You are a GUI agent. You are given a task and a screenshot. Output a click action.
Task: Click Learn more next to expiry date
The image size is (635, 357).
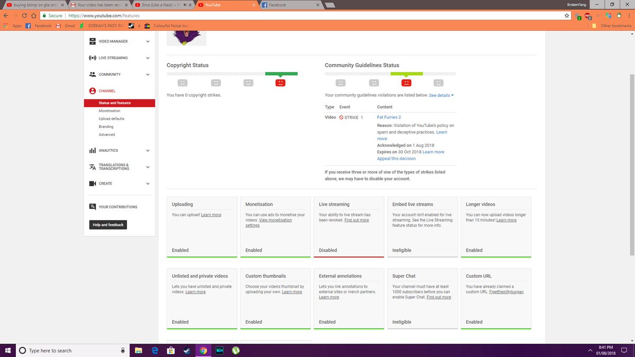[x=433, y=152]
